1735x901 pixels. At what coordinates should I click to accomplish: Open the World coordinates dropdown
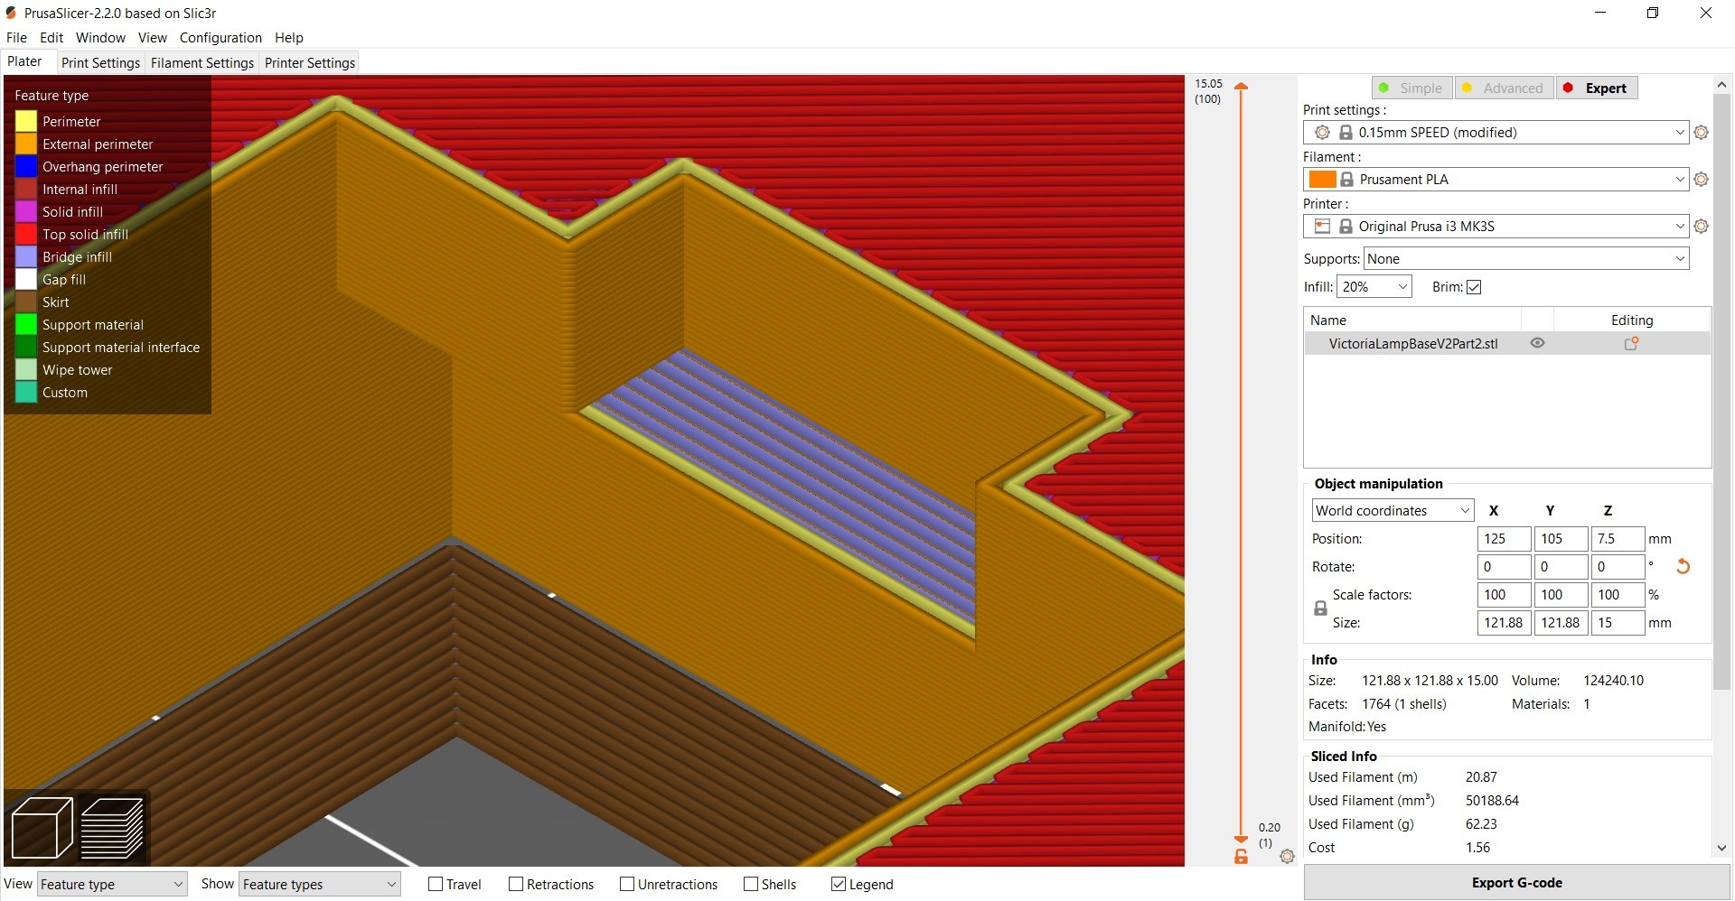coord(1393,510)
